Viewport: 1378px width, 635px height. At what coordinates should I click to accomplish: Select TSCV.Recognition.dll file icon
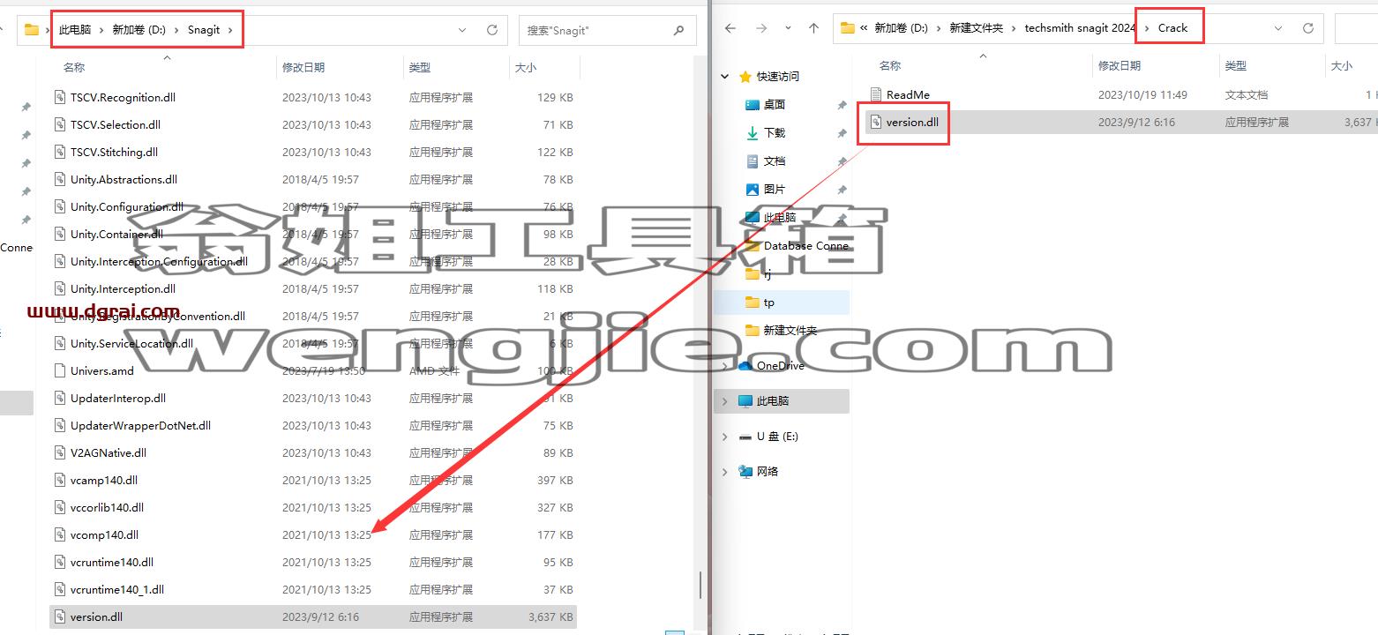[60, 97]
